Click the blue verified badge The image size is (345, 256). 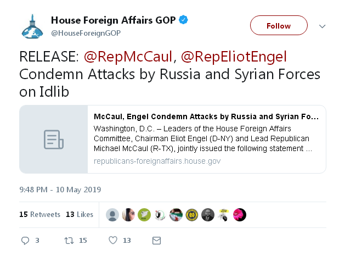tap(183, 20)
